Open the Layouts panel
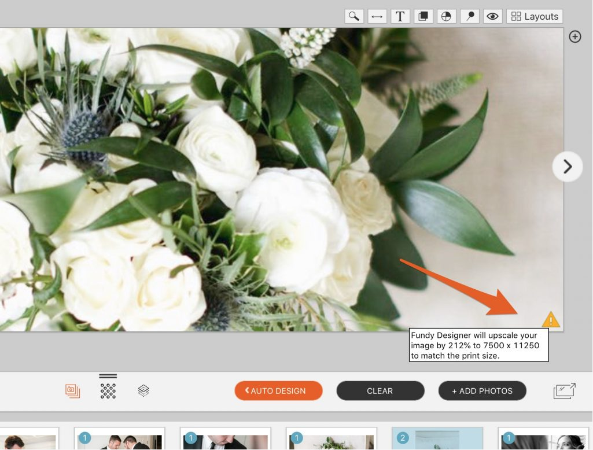 point(535,16)
